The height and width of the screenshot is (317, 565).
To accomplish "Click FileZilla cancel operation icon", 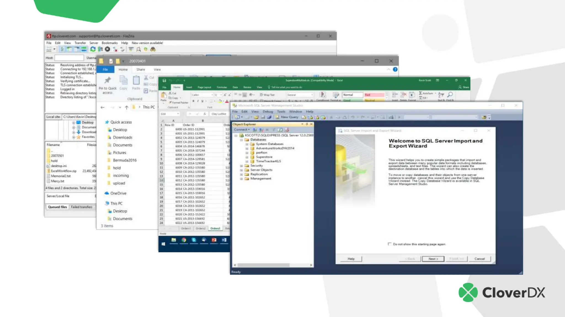I will tap(108, 49).
